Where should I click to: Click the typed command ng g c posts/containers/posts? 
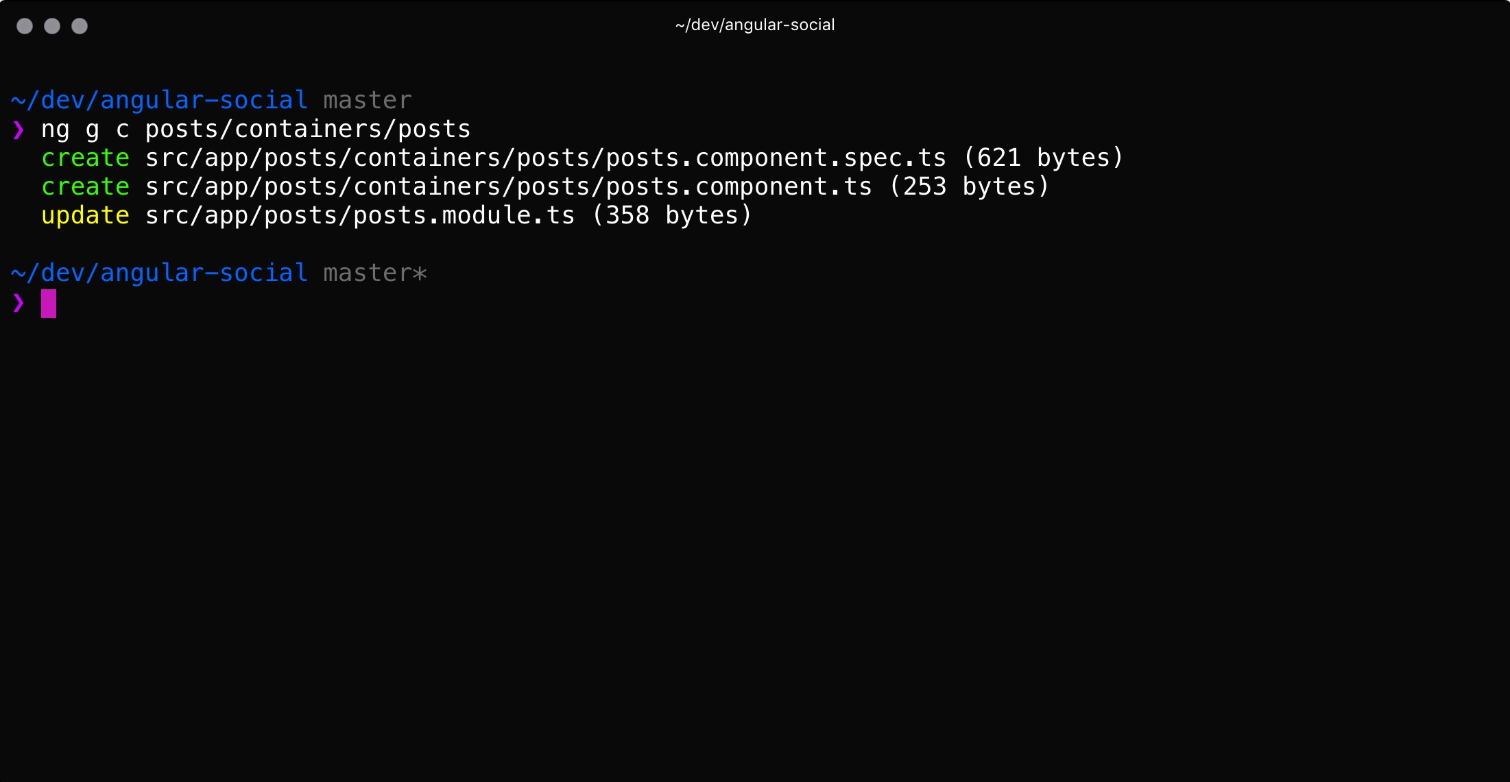click(256, 130)
